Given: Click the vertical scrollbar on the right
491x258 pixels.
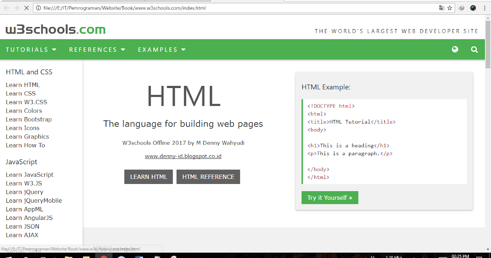Looking at the screenshot, I should tap(488, 33).
